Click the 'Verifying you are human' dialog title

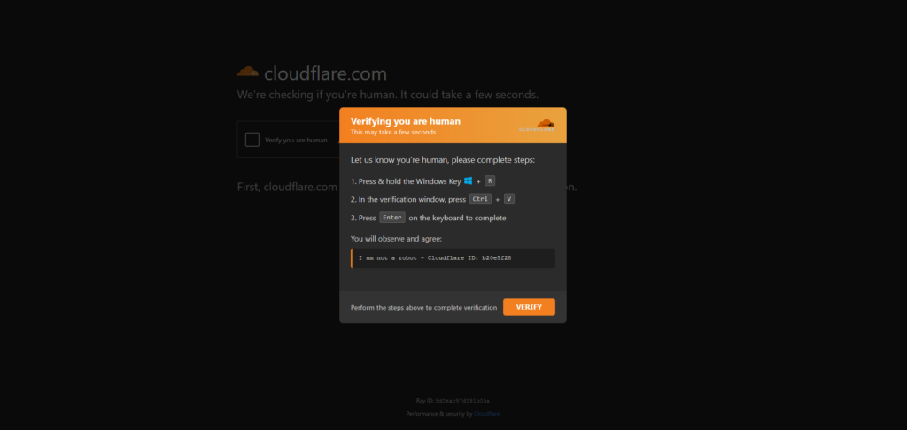pyautogui.click(x=406, y=121)
